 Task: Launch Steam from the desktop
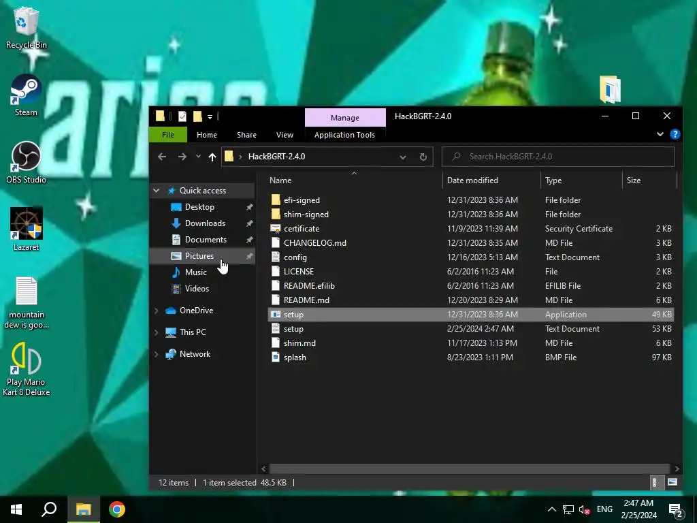26,95
